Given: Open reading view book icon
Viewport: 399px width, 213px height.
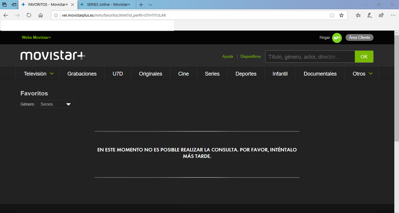Looking at the screenshot, I should [332, 15].
